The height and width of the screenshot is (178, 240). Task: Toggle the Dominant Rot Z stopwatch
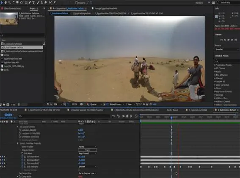(22, 164)
